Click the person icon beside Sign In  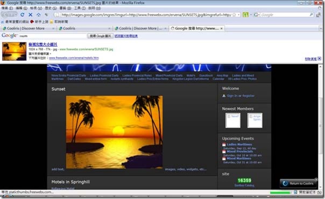tap(224, 96)
